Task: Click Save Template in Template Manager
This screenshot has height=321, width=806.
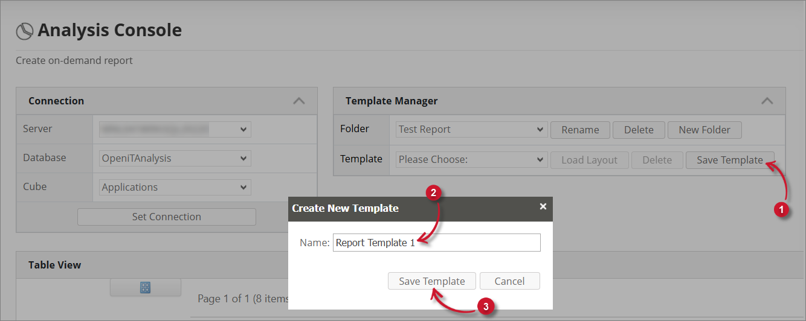Action: point(729,160)
